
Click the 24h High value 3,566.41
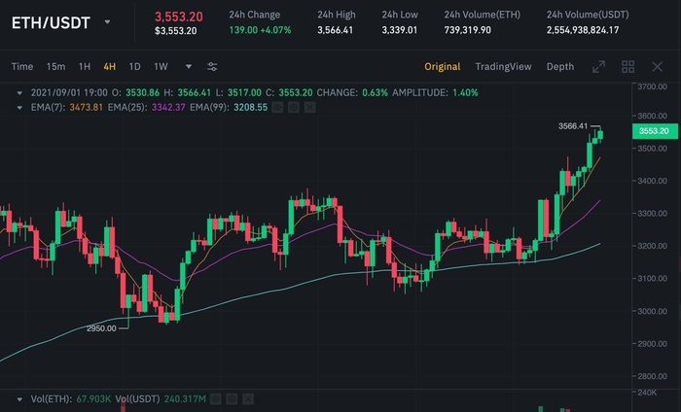[x=335, y=30]
